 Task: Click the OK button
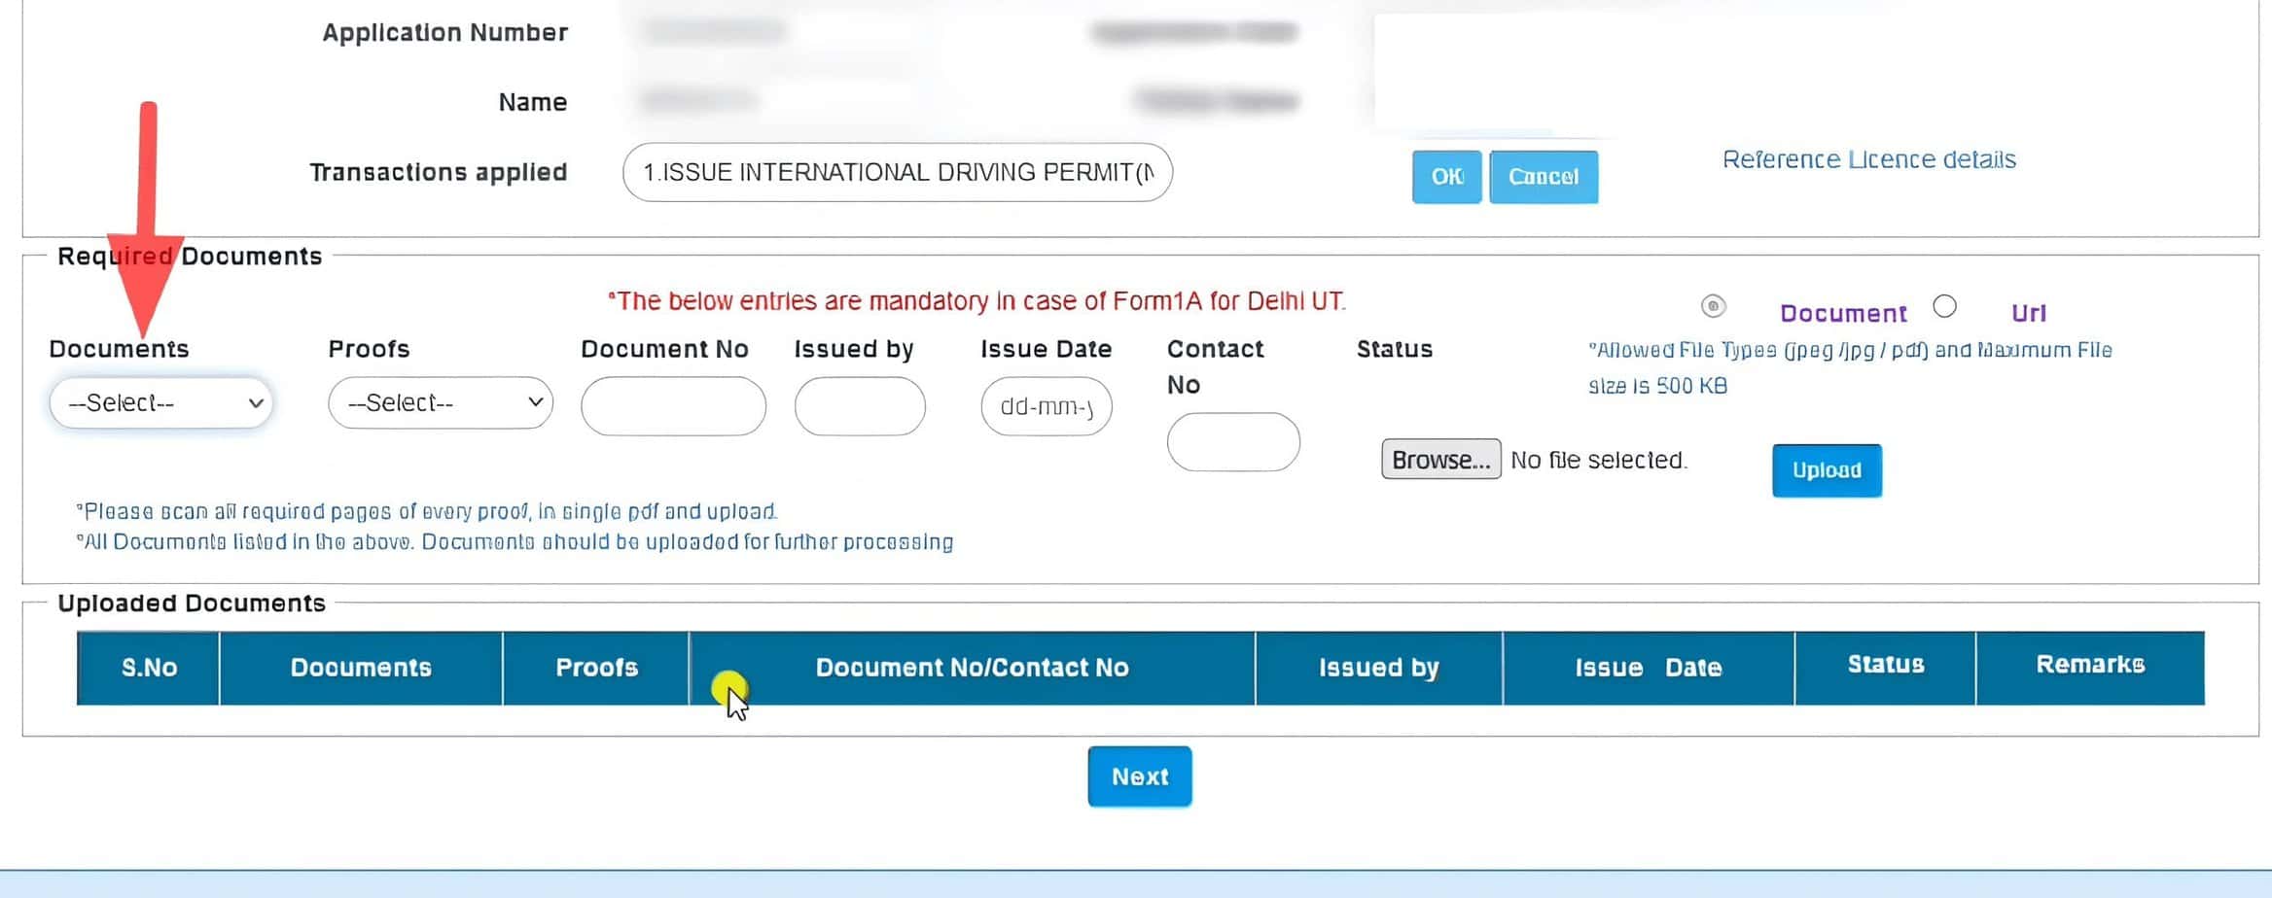coord(1446,177)
